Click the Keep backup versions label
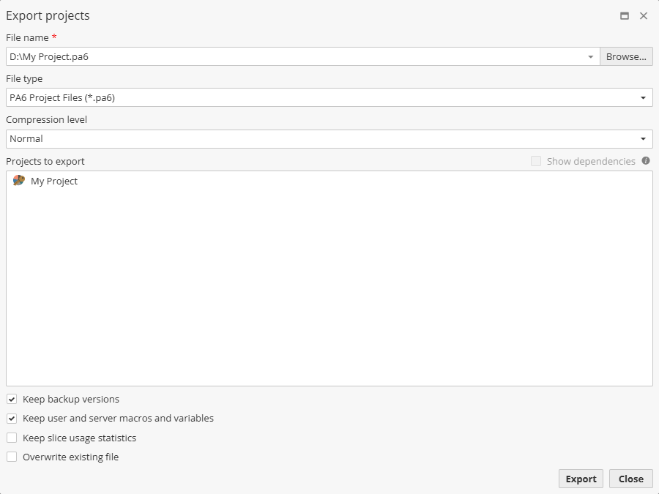The image size is (659, 494). pyautogui.click(x=71, y=400)
